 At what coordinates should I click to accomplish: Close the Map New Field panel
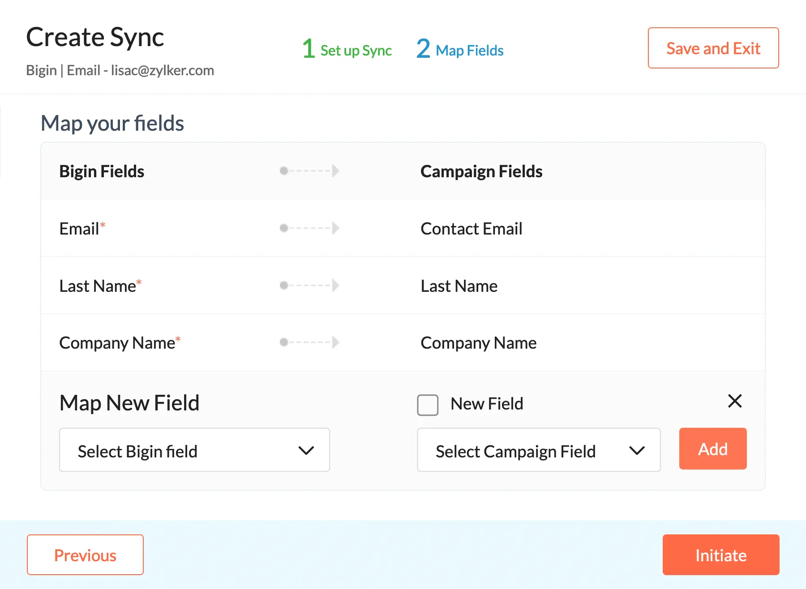click(735, 401)
